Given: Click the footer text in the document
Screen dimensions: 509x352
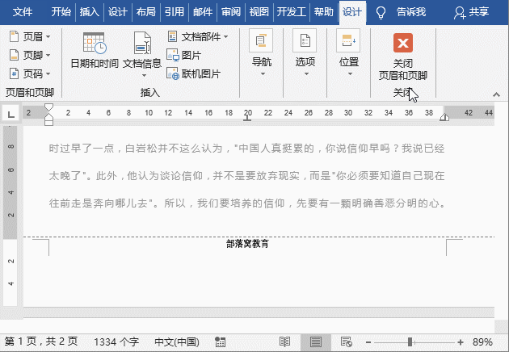Looking at the screenshot, I should pyautogui.click(x=247, y=243).
